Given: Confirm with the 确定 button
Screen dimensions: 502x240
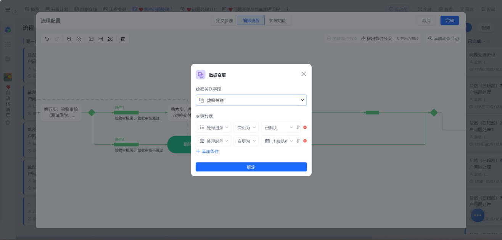Looking at the screenshot, I should 251,167.
